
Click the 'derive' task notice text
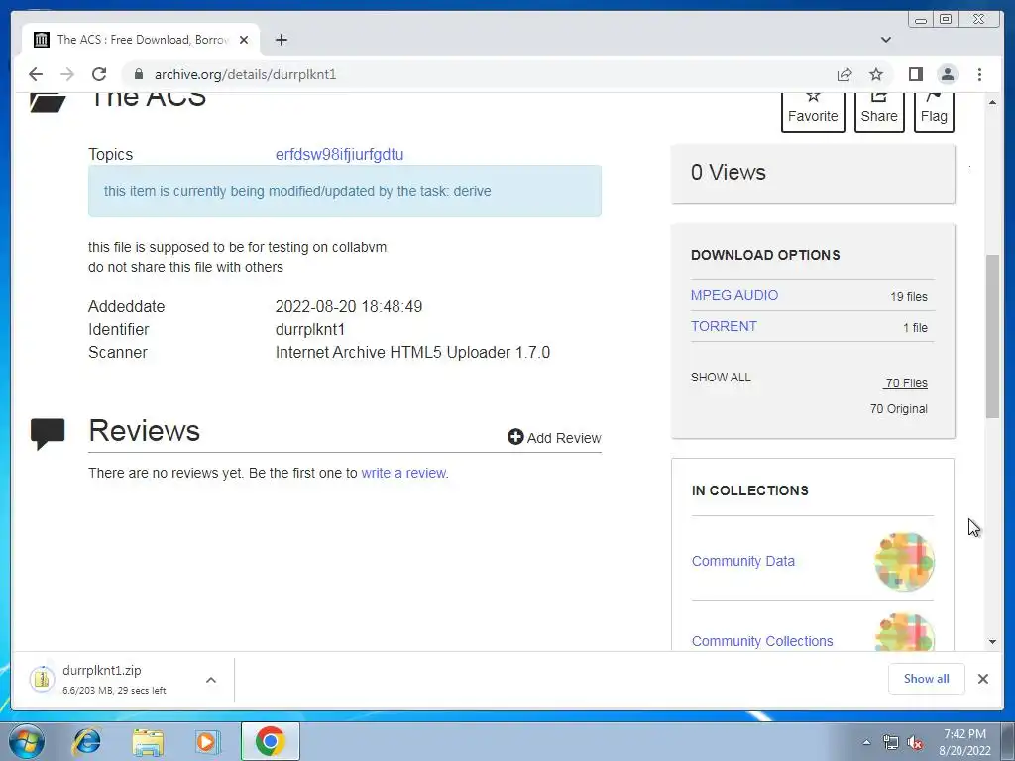[x=297, y=191]
